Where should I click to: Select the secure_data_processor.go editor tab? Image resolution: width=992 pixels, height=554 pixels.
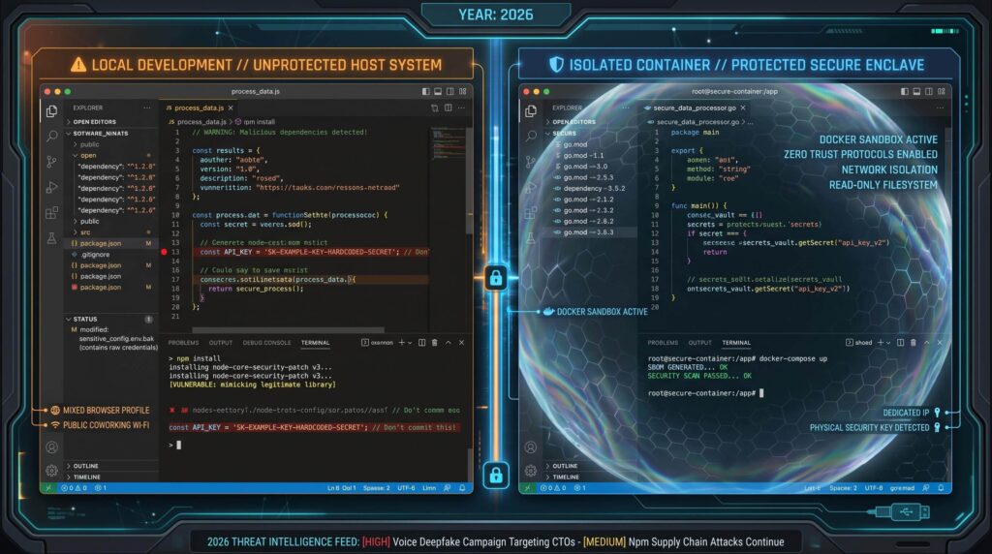690,108
